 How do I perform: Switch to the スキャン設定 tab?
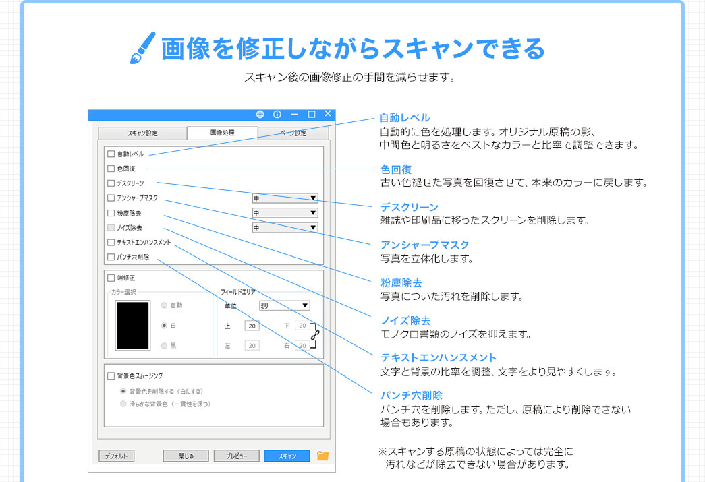click(x=142, y=133)
